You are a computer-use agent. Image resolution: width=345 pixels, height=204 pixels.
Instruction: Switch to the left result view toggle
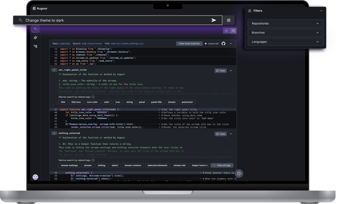(226, 31)
